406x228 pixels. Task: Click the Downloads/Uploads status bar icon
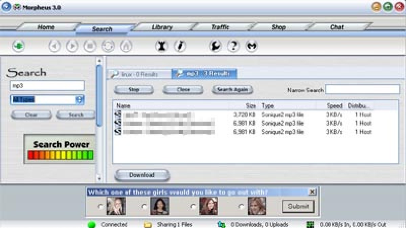tap(222, 224)
